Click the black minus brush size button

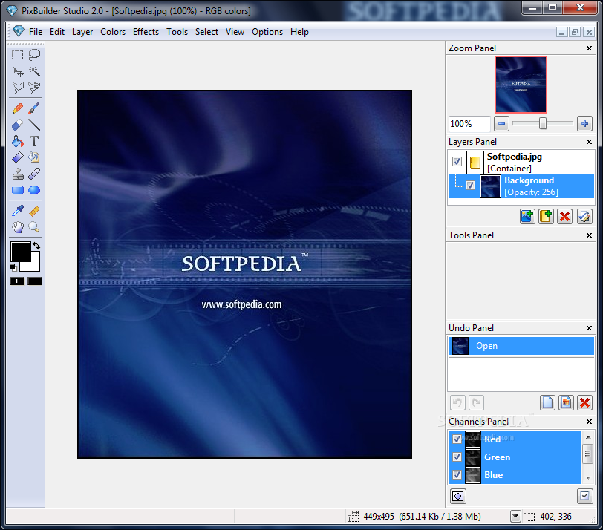tap(34, 281)
